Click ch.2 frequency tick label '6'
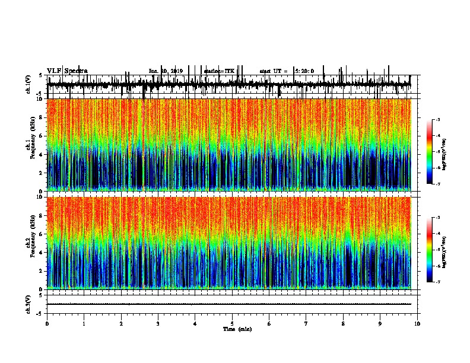Screen dimensions: 470x363 point(41,234)
